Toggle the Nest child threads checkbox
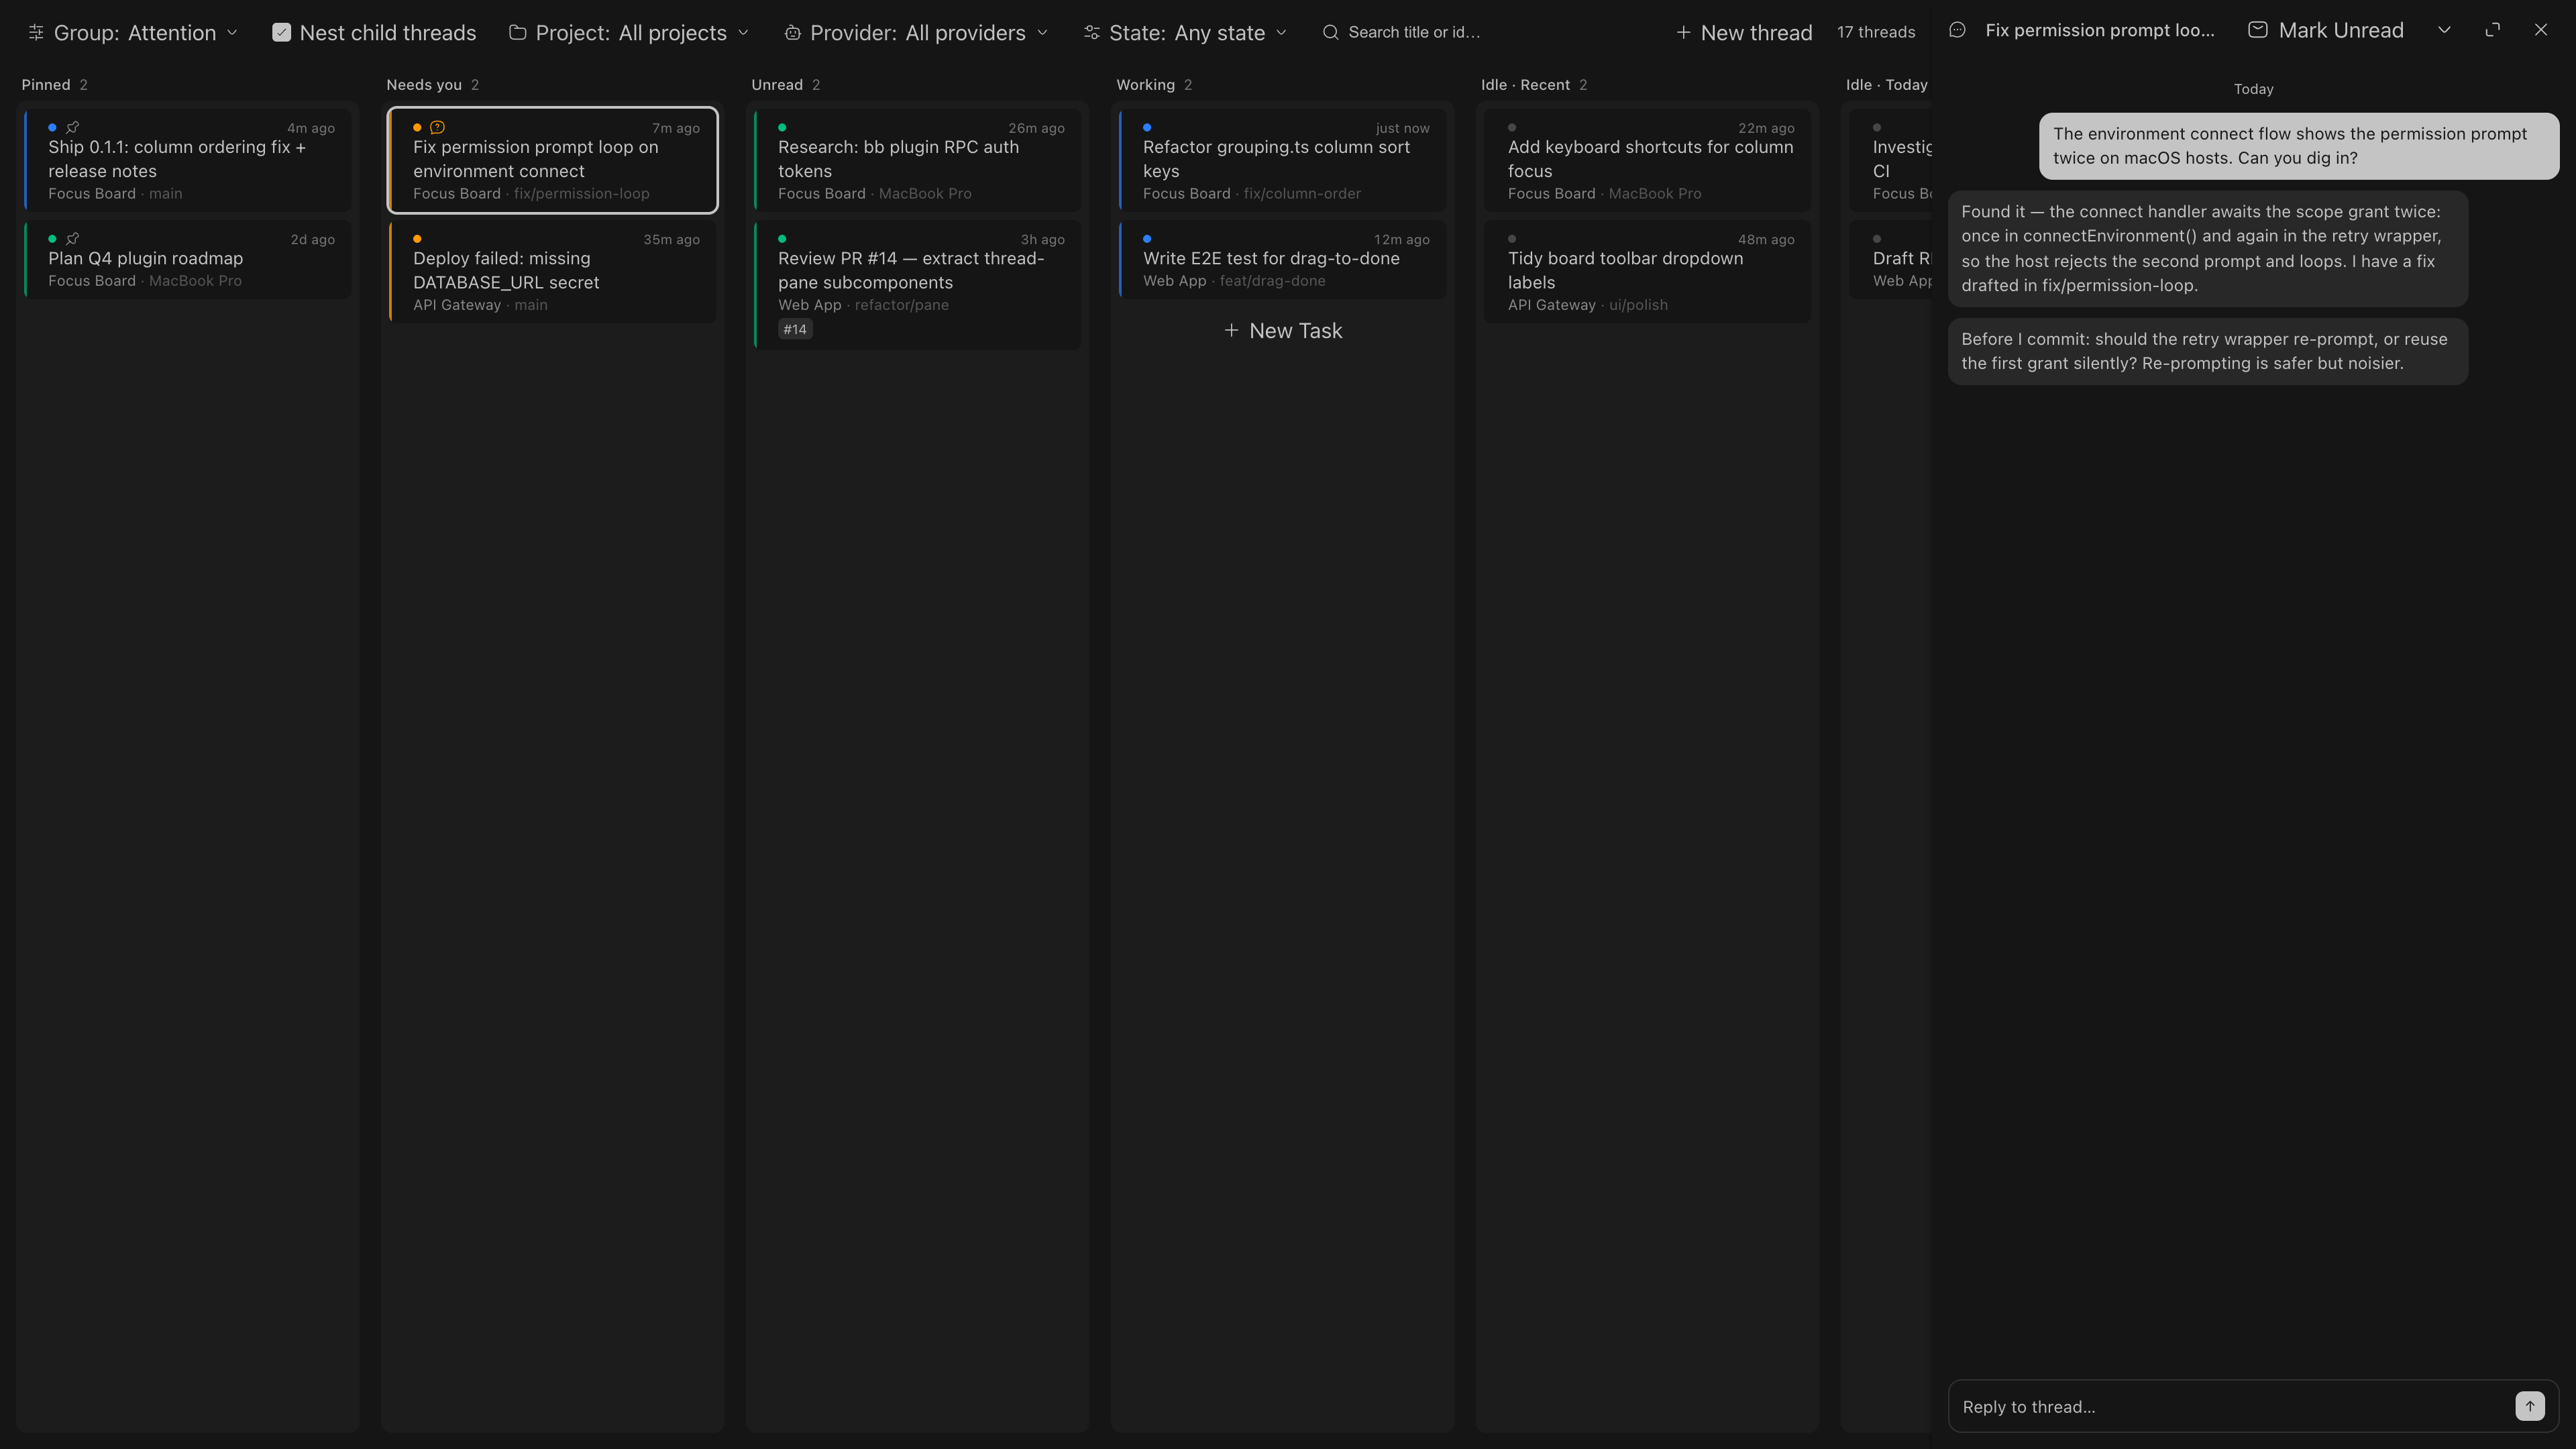Viewport: 2576px width, 1449px height. click(x=282, y=32)
